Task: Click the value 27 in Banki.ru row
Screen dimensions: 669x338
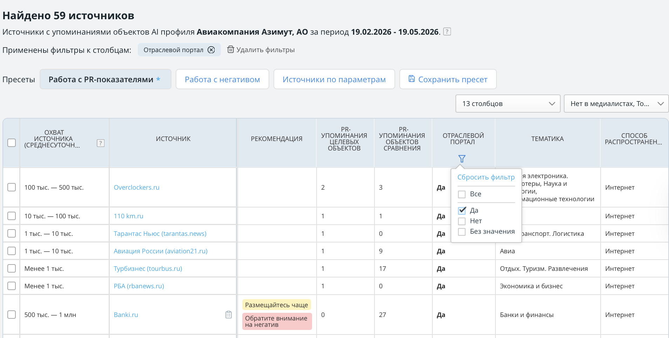Action: click(x=382, y=315)
